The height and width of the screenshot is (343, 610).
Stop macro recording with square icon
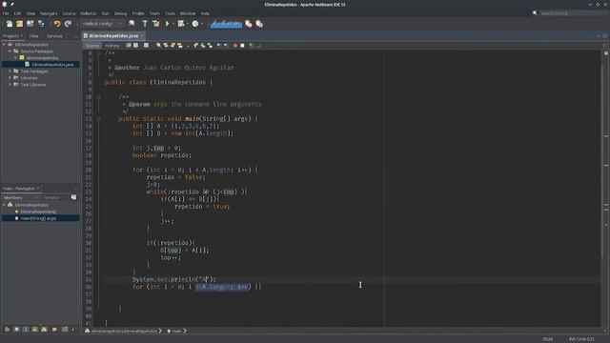pos(242,46)
